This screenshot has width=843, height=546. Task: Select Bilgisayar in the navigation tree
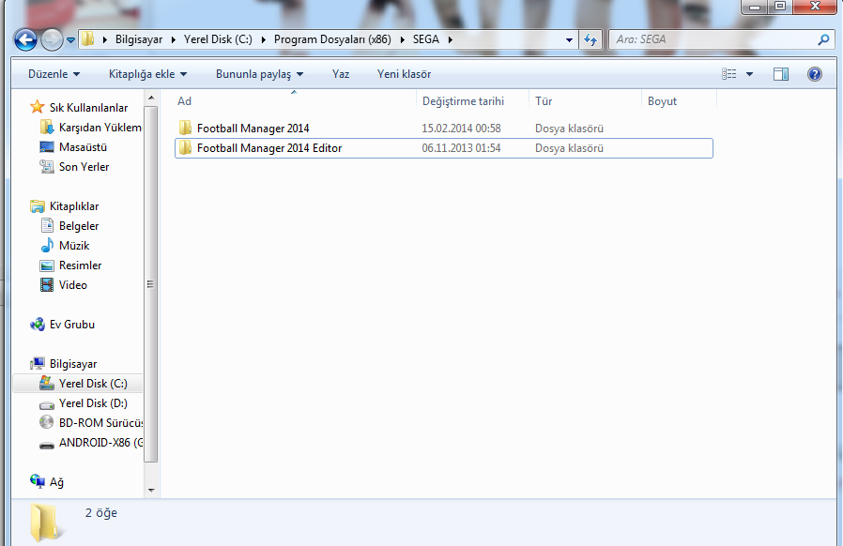coord(73,364)
